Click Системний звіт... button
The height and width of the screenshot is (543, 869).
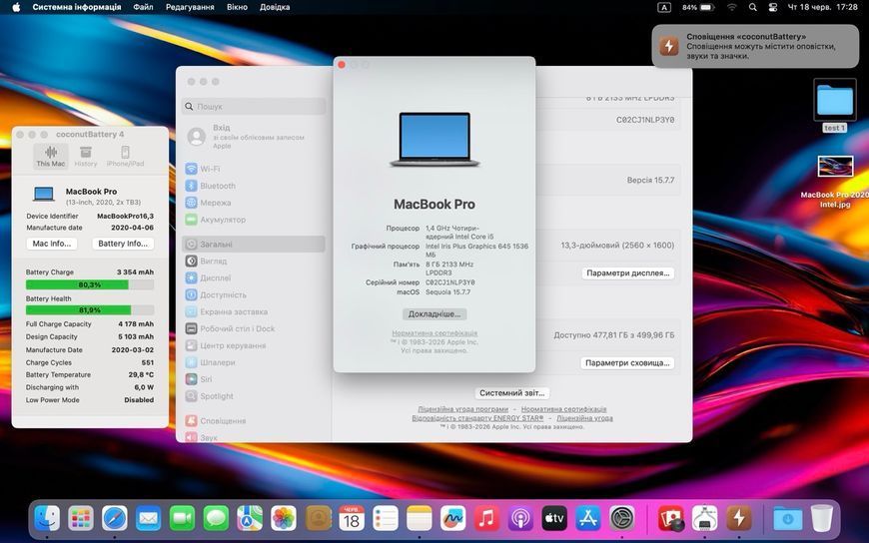pyautogui.click(x=511, y=393)
